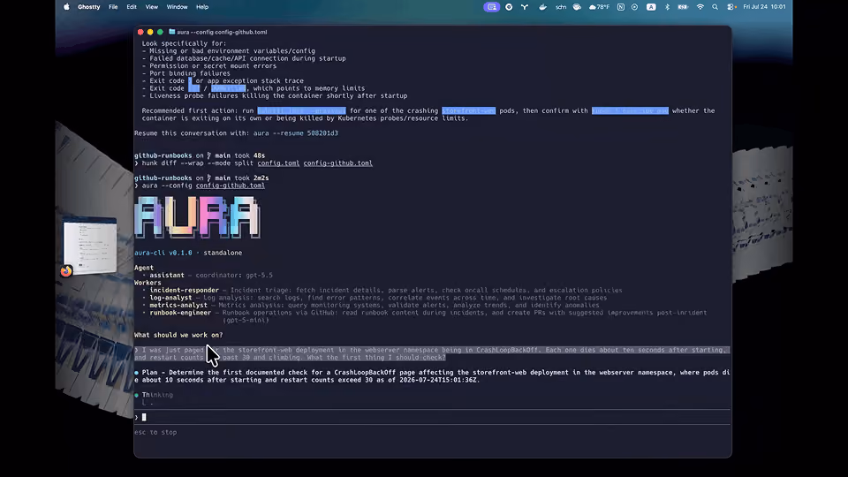The width and height of the screenshot is (848, 477).
Task: Click the folder icon in the terminal title
Action: pyautogui.click(x=172, y=32)
